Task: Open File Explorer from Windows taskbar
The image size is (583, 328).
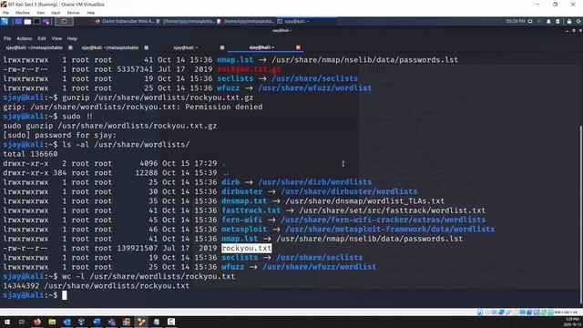Action: [52, 322]
